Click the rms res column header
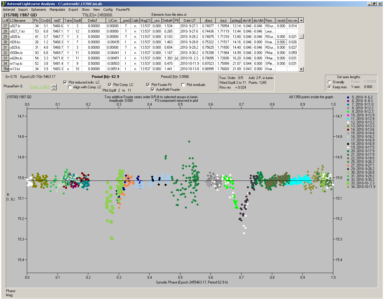Image resolution: width=384 pixels, height=299 pixels. [x=292, y=21]
